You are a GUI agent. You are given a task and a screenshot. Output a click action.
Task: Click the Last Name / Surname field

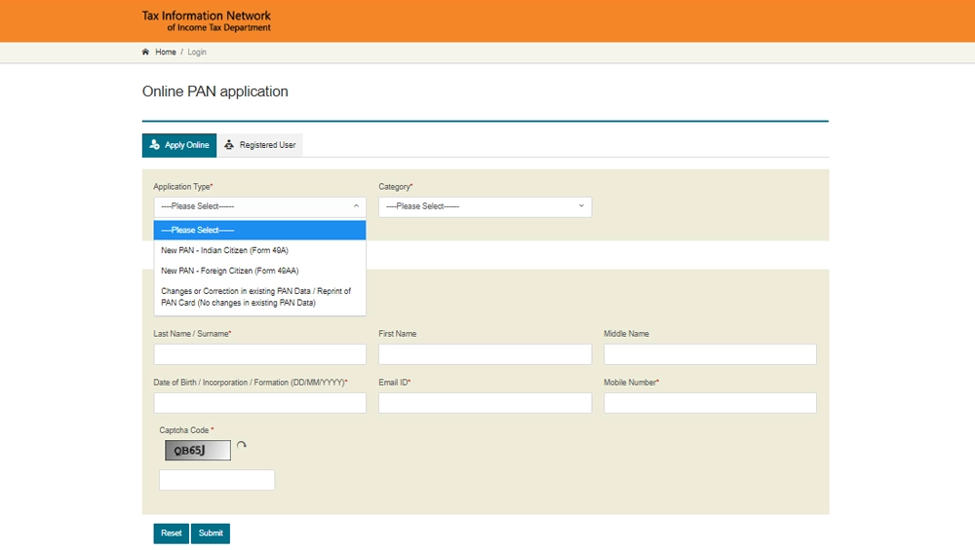(x=259, y=354)
